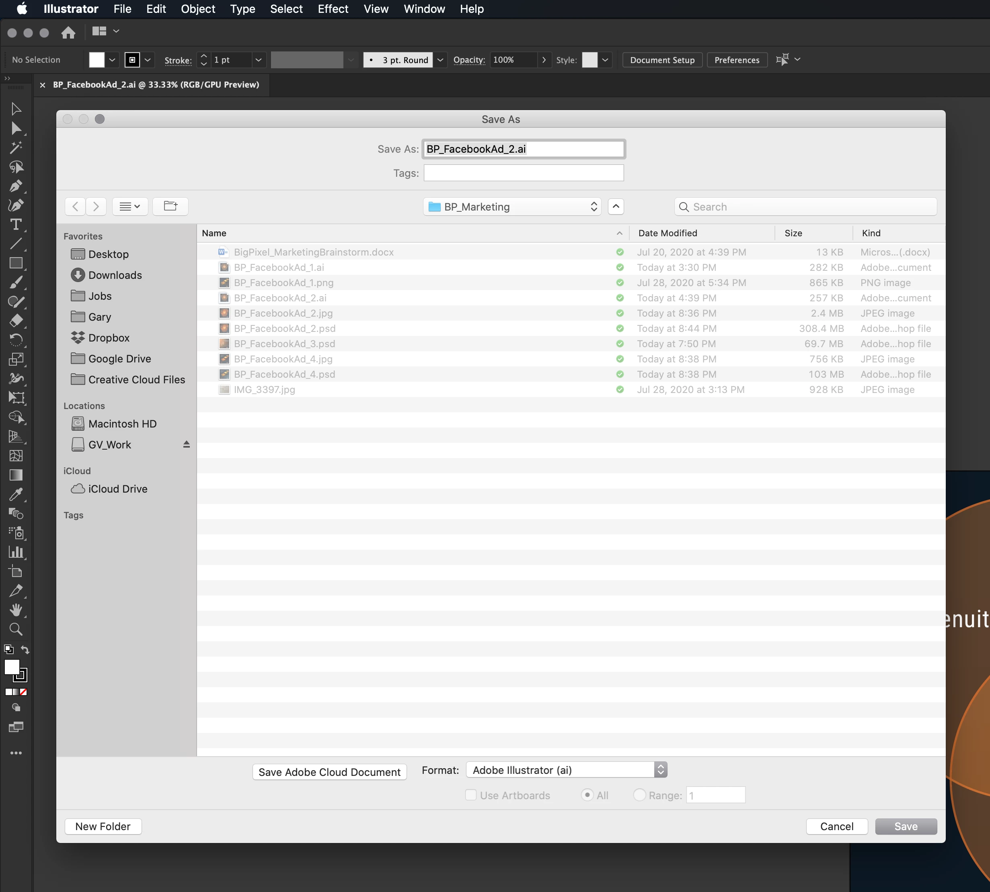Activate the Hand tool

pos(16,610)
